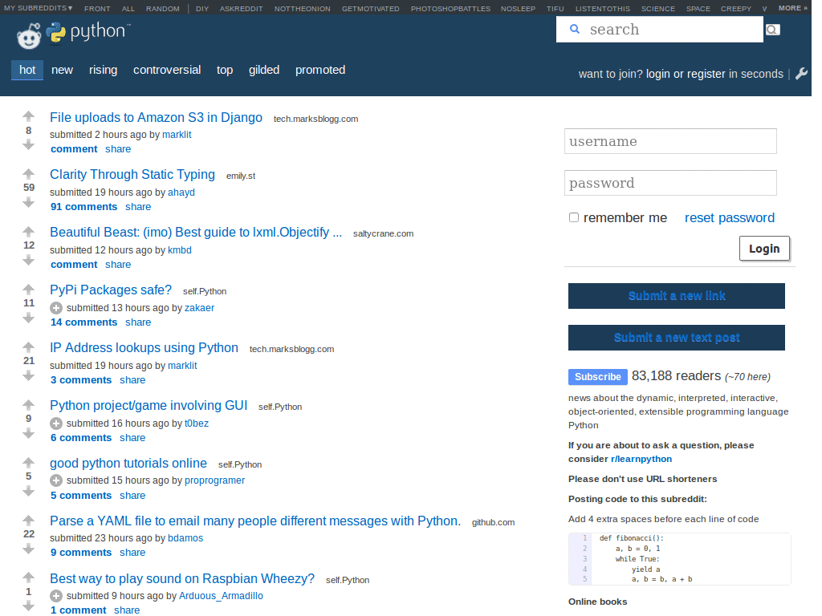
Task: Upvote 'good python tutorials online'
Action: click(28, 463)
